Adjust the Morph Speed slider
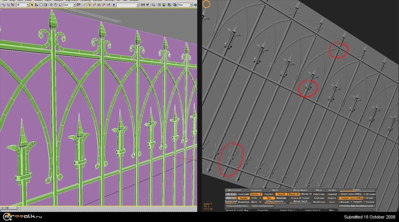The width and height of the screenshot is (399, 222). (300, 202)
